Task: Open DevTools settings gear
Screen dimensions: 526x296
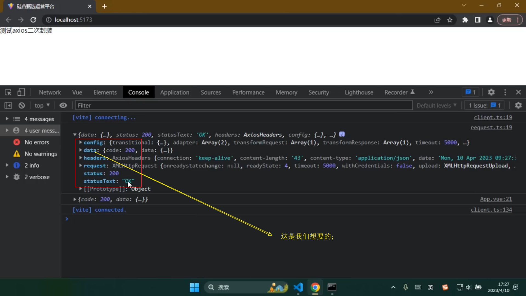Action: [x=491, y=92]
